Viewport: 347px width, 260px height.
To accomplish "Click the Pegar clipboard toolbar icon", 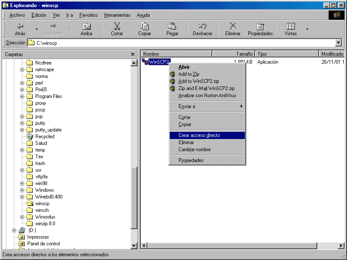I will 172,26.
